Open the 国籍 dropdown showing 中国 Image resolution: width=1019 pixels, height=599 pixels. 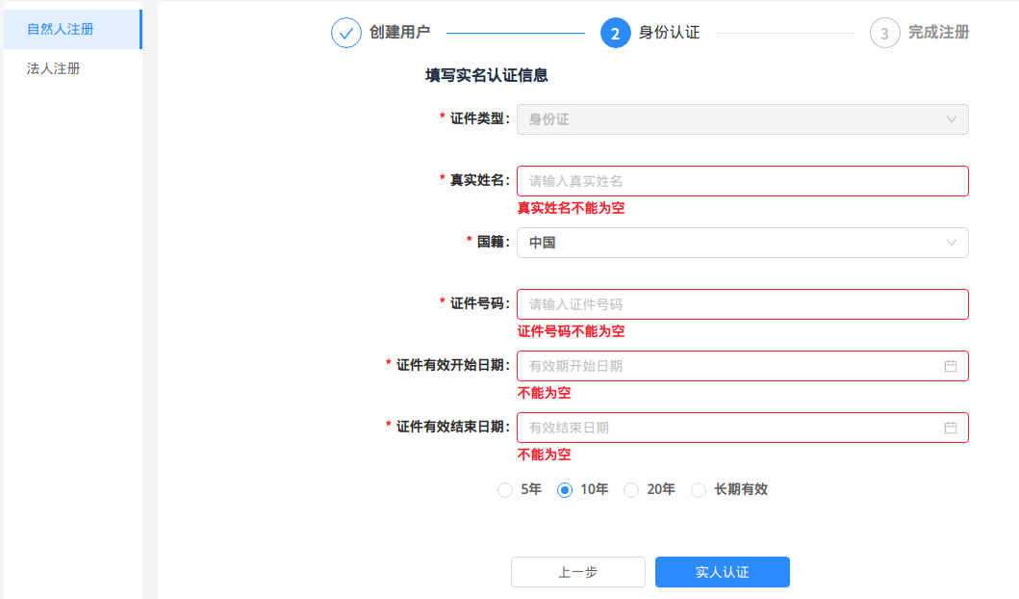tap(731, 243)
